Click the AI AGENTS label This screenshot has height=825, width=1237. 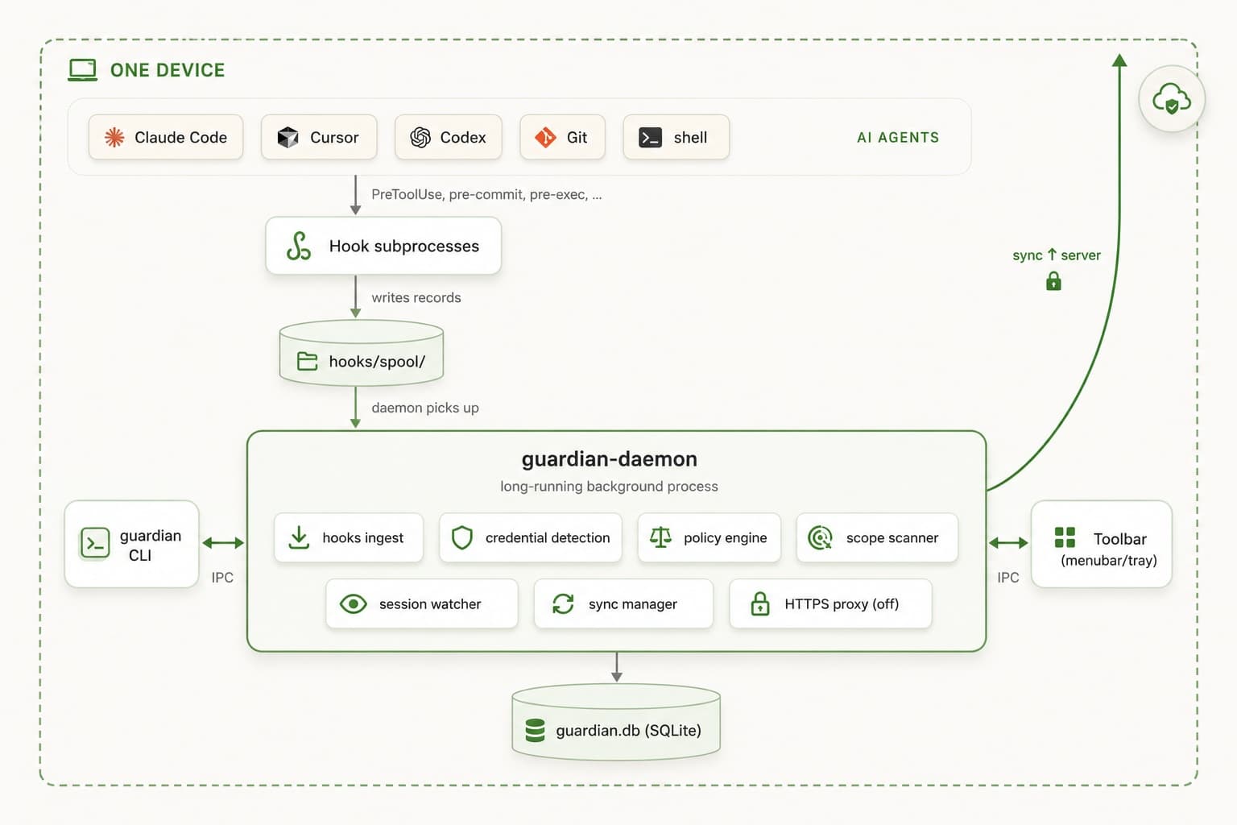point(898,138)
